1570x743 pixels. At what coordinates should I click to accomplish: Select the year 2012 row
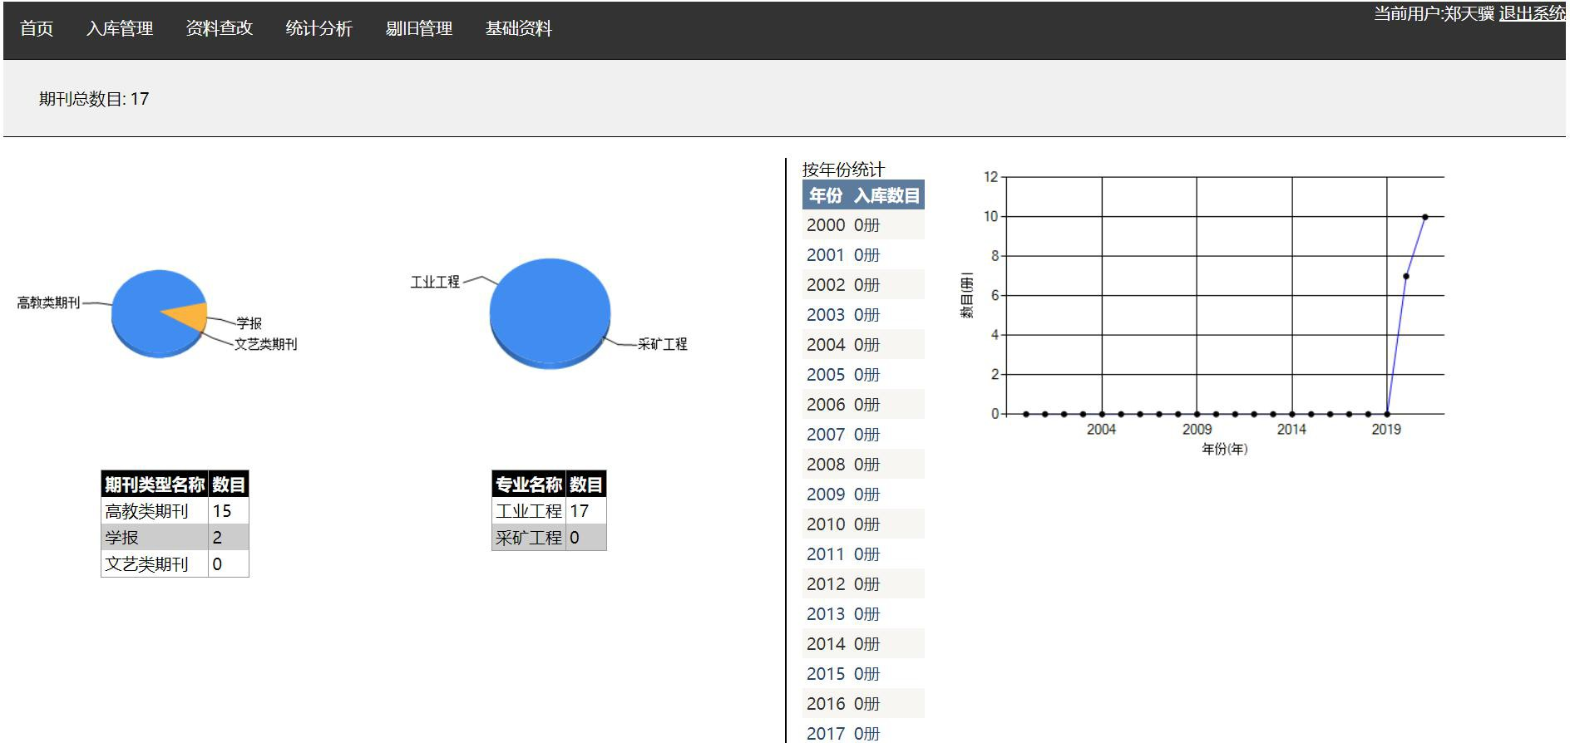(863, 584)
